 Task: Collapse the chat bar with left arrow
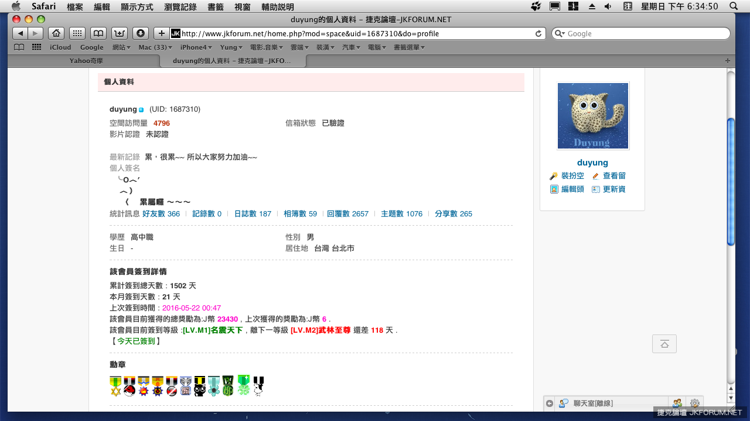tap(549, 403)
